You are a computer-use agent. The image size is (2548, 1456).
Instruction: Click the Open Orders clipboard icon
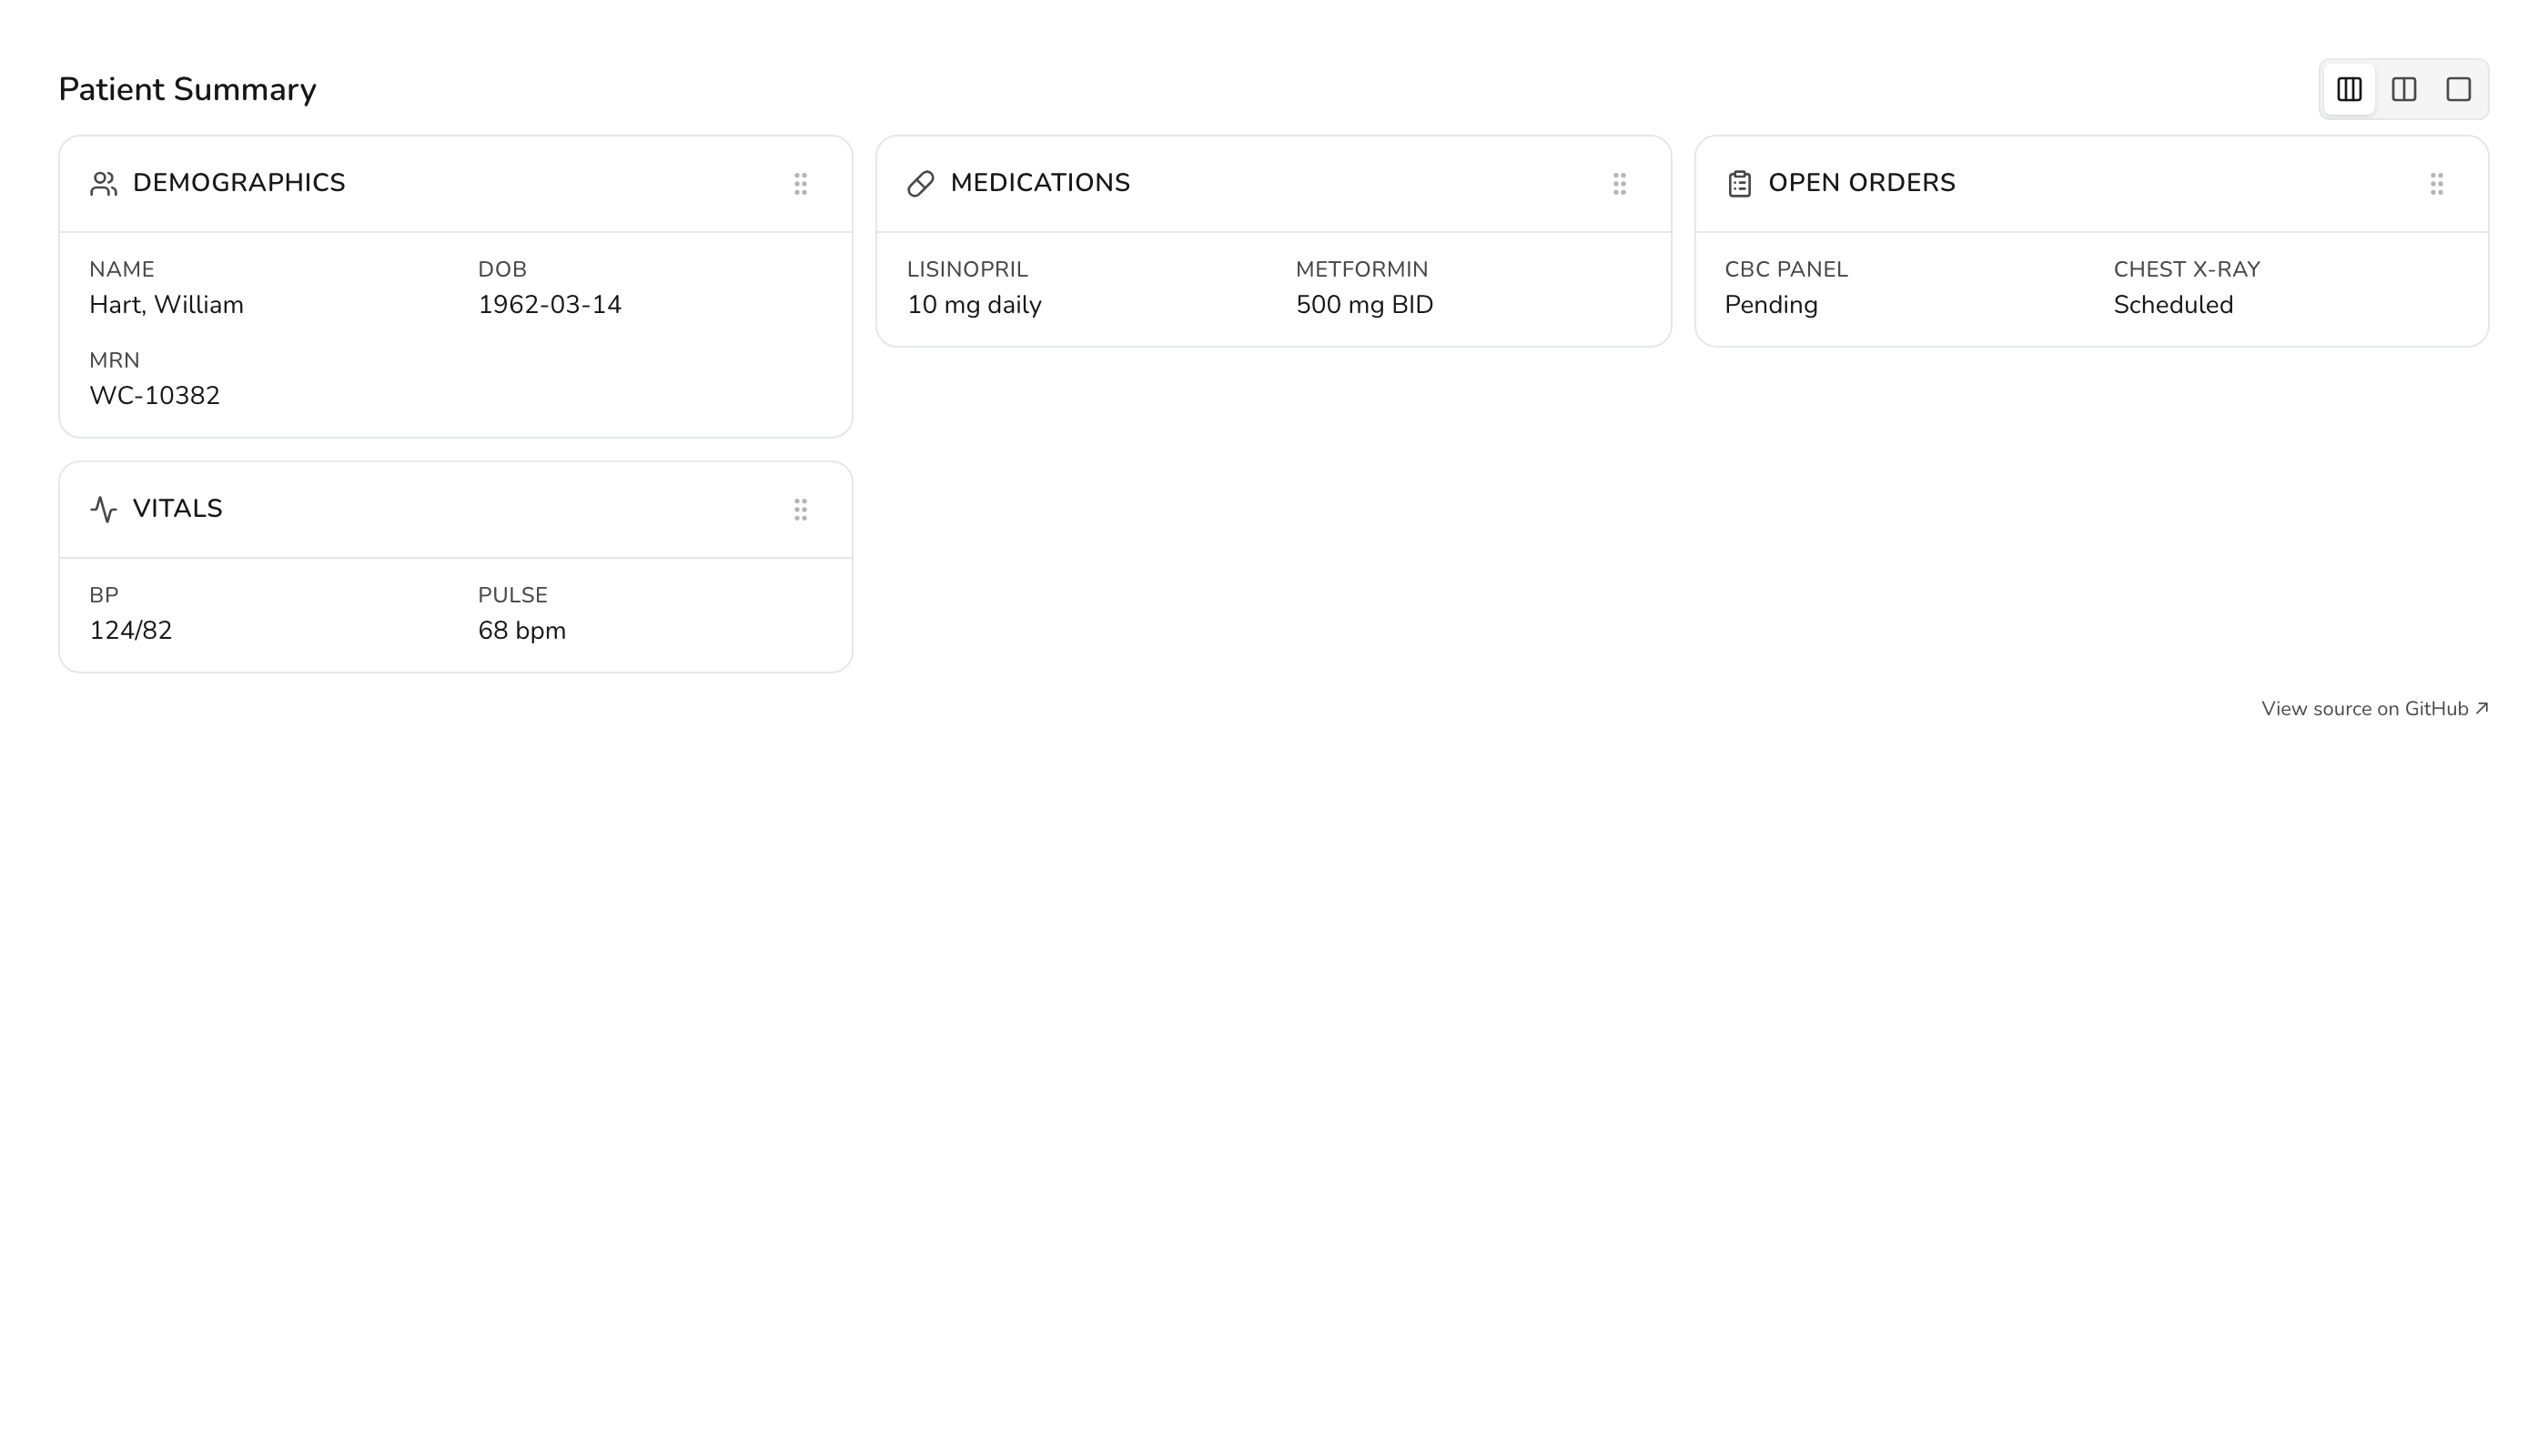(1739, 184)
